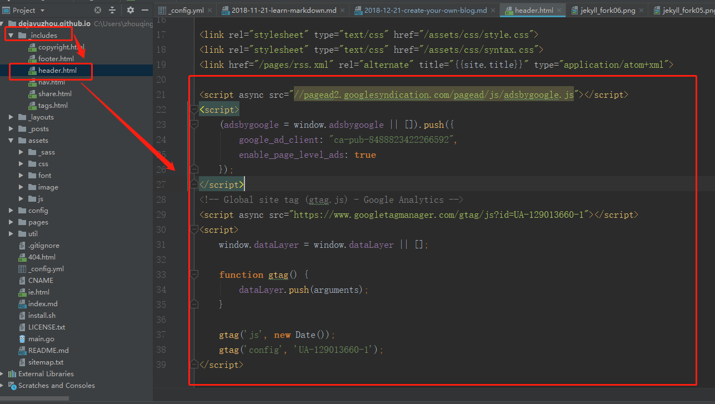The height and width of the screenshot is (404, 715).
Task: Hide the Project panel with the minimize icon
Action: coord(144,10)
